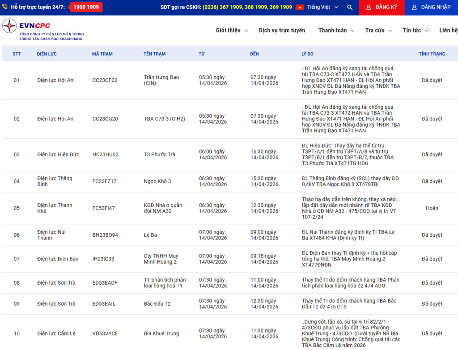Click the search magnifier icon
458x350 pixels.
pos(350,8)
